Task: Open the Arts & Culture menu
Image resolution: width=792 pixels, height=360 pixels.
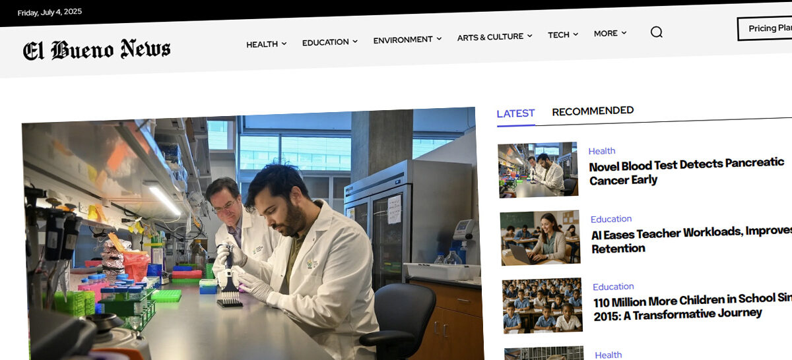Action: point(494,37)
